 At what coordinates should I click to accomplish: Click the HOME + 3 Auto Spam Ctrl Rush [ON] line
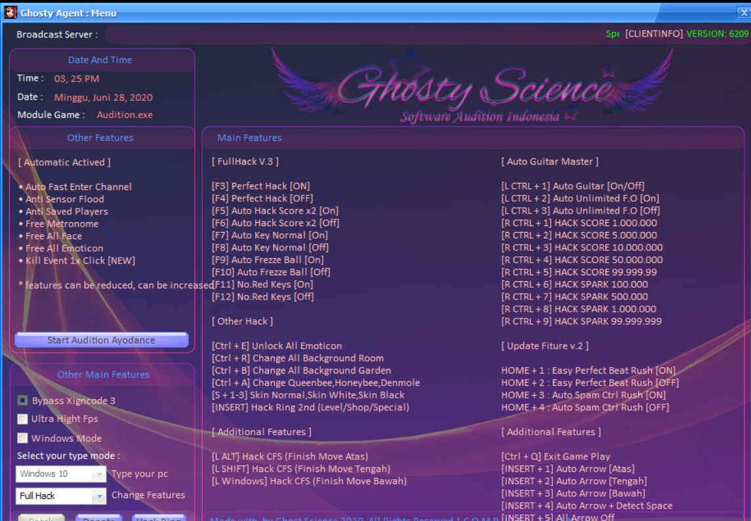pos(583,395)
